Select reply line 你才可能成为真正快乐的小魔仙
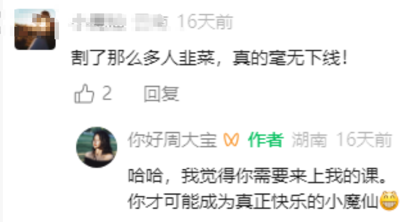Screen dimensions: 403x222 pos(252,202)
